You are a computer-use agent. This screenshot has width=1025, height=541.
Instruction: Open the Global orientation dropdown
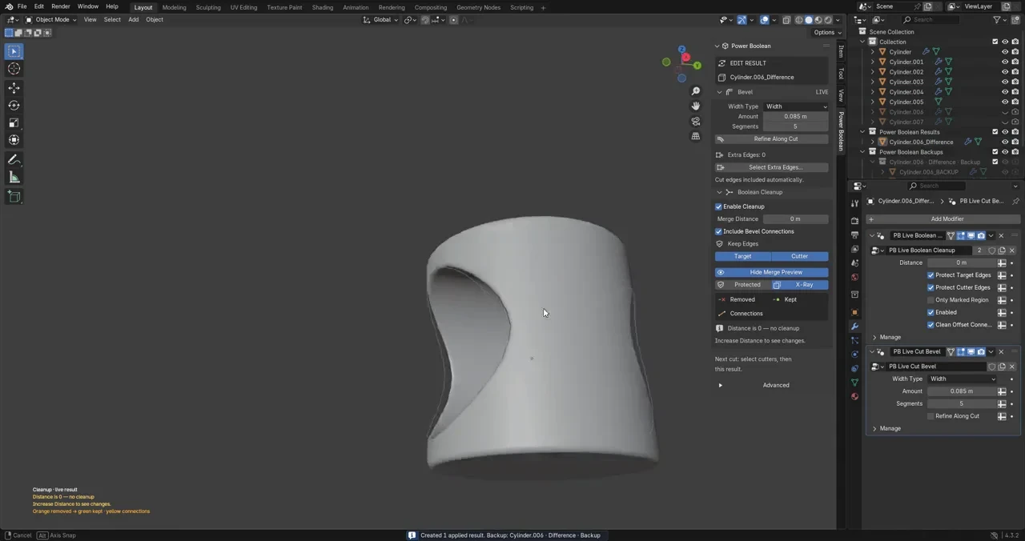[380, 19]
